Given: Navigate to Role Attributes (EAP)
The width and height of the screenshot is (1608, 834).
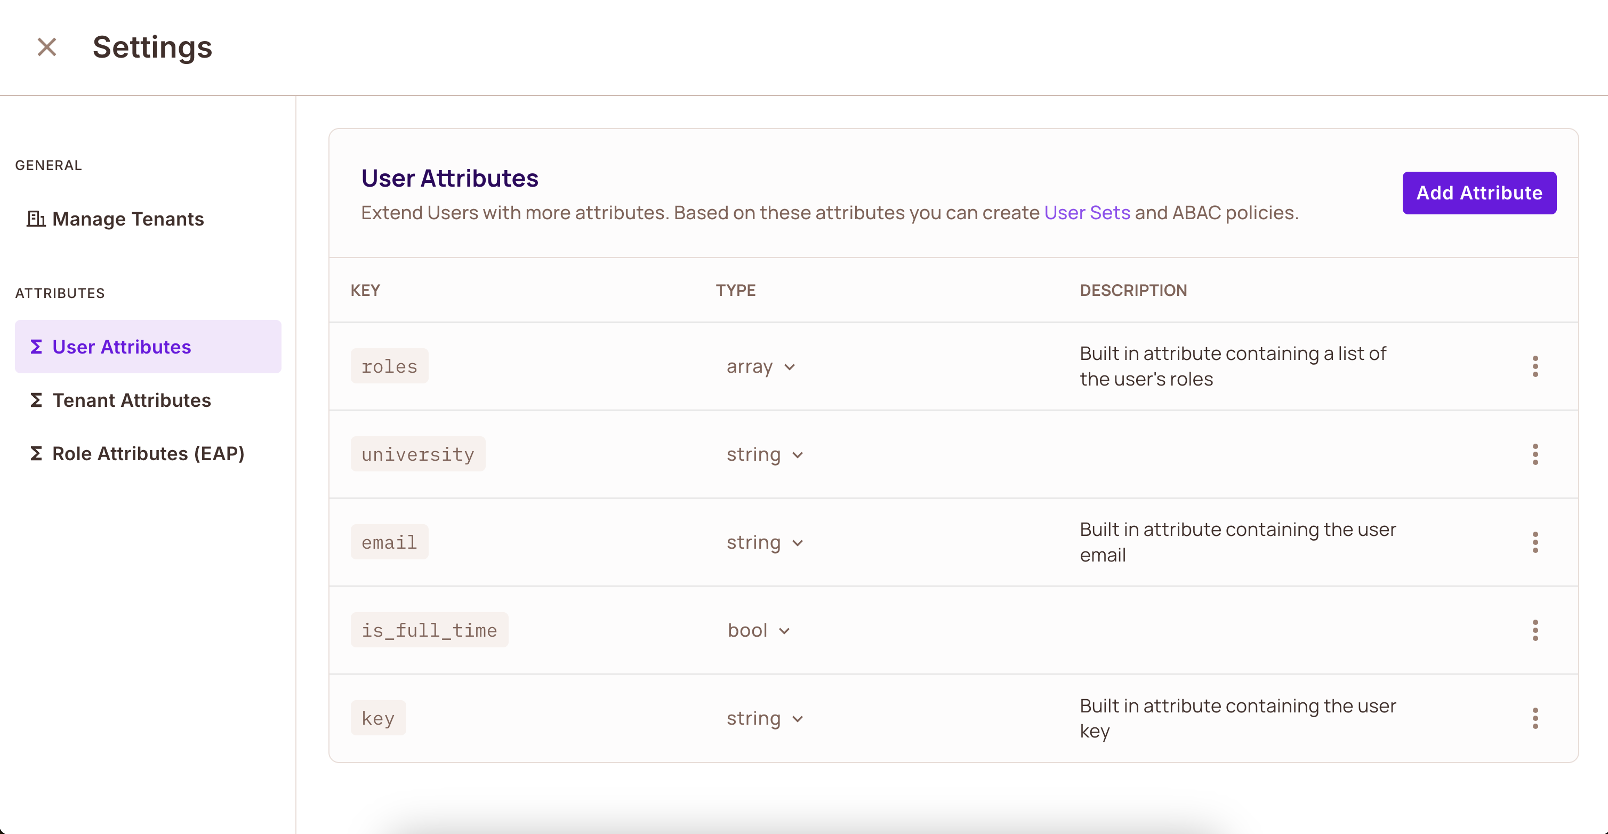Looking at the screenshot, I should [x=149, y=454].
